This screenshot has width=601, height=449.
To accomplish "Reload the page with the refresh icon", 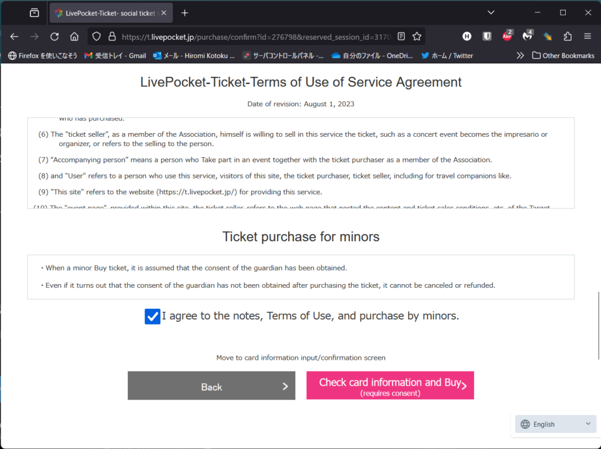I will [x=55, y=36].
